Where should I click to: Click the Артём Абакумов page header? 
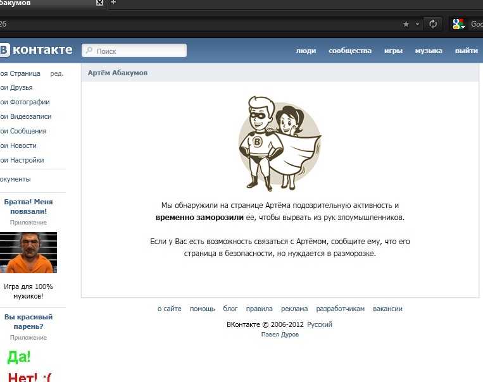117,73
